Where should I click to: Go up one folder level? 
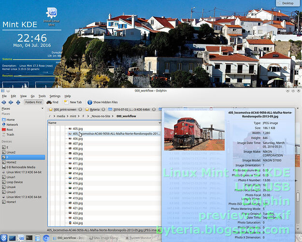coord(18,102)
